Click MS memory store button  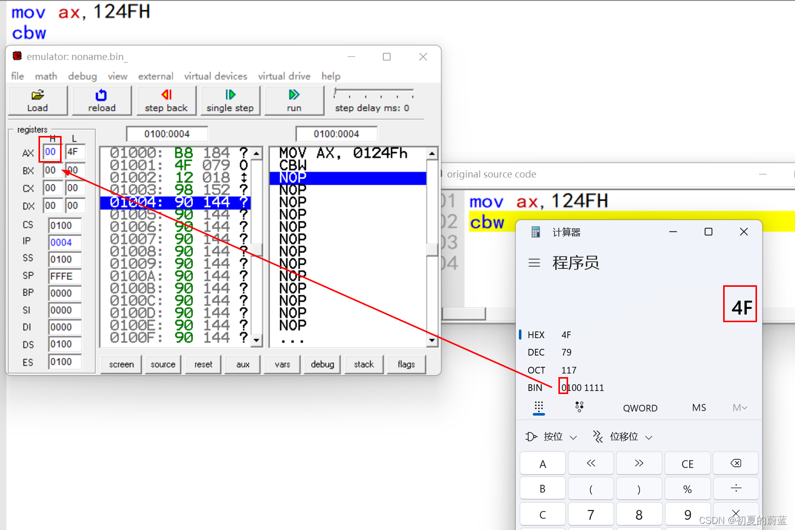point(699,407)
